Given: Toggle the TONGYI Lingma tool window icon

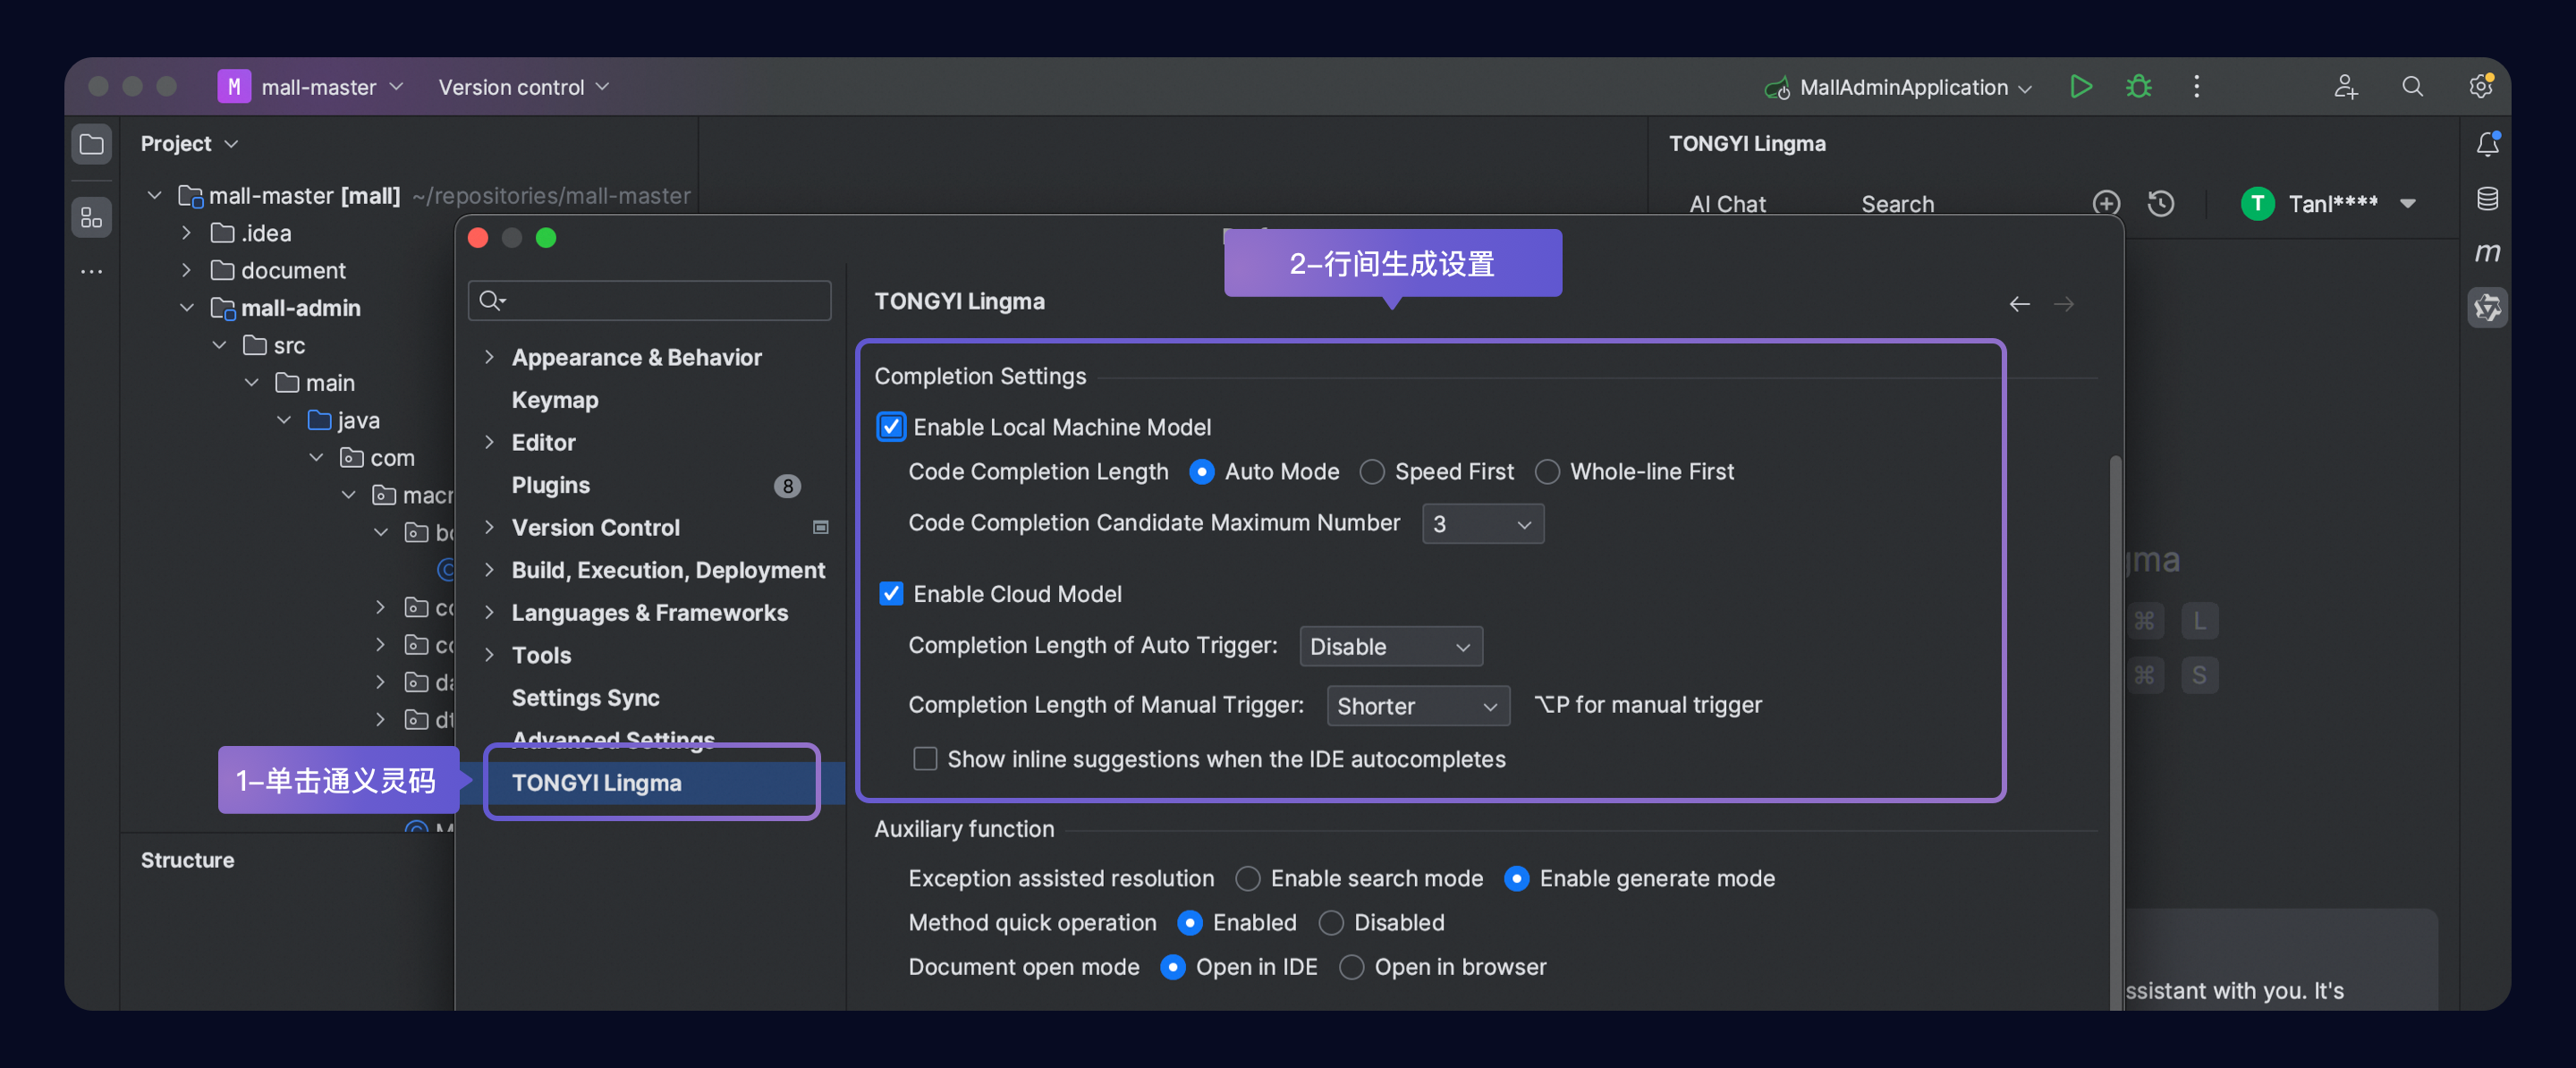Looking at the screenshot, I should 2487,308.
